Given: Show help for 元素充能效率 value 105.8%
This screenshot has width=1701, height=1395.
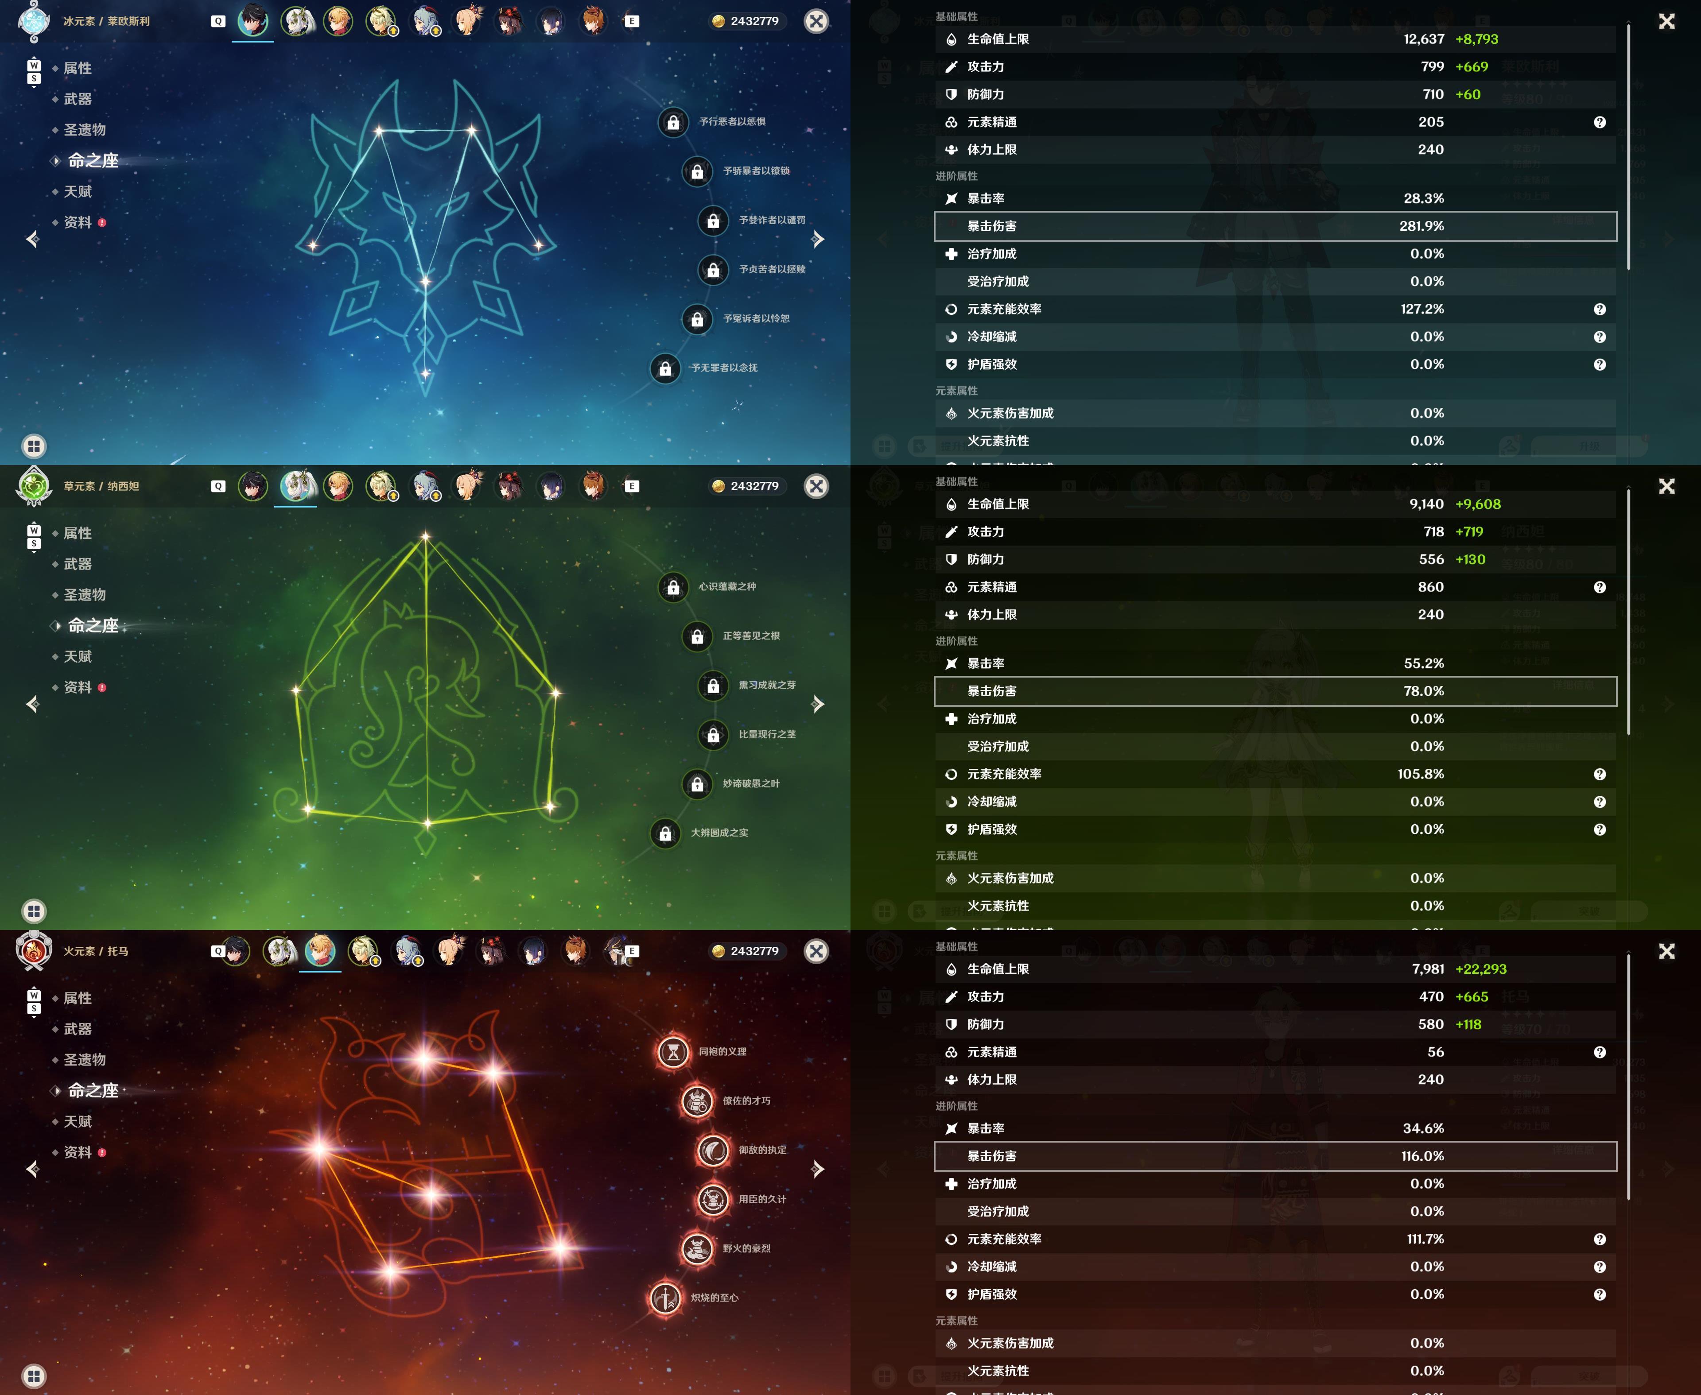Looking at the screenshot, I should tap(1599, 775).
